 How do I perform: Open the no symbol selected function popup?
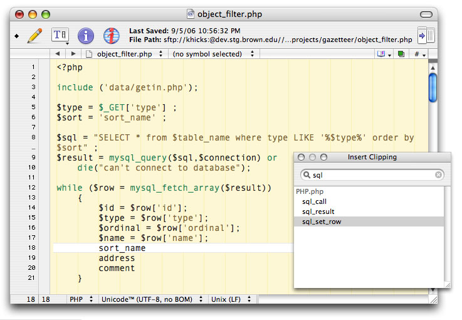(213, 54)
